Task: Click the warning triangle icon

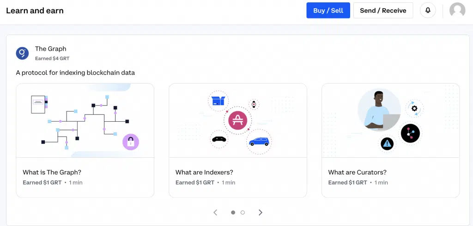Action: click(x=387, y=144)
